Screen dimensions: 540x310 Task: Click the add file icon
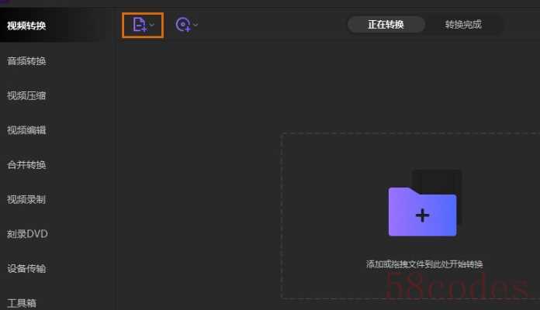point(140,25)
